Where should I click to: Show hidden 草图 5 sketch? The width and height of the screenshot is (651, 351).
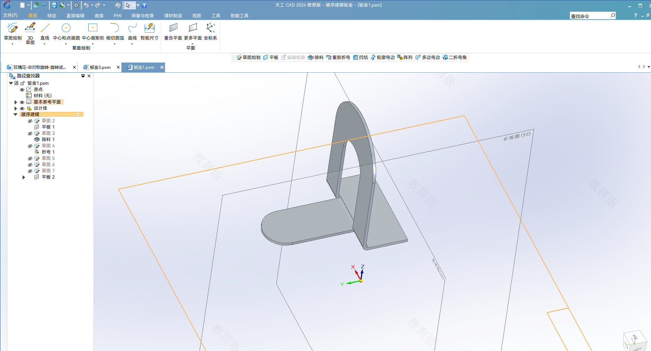[30, 158]
